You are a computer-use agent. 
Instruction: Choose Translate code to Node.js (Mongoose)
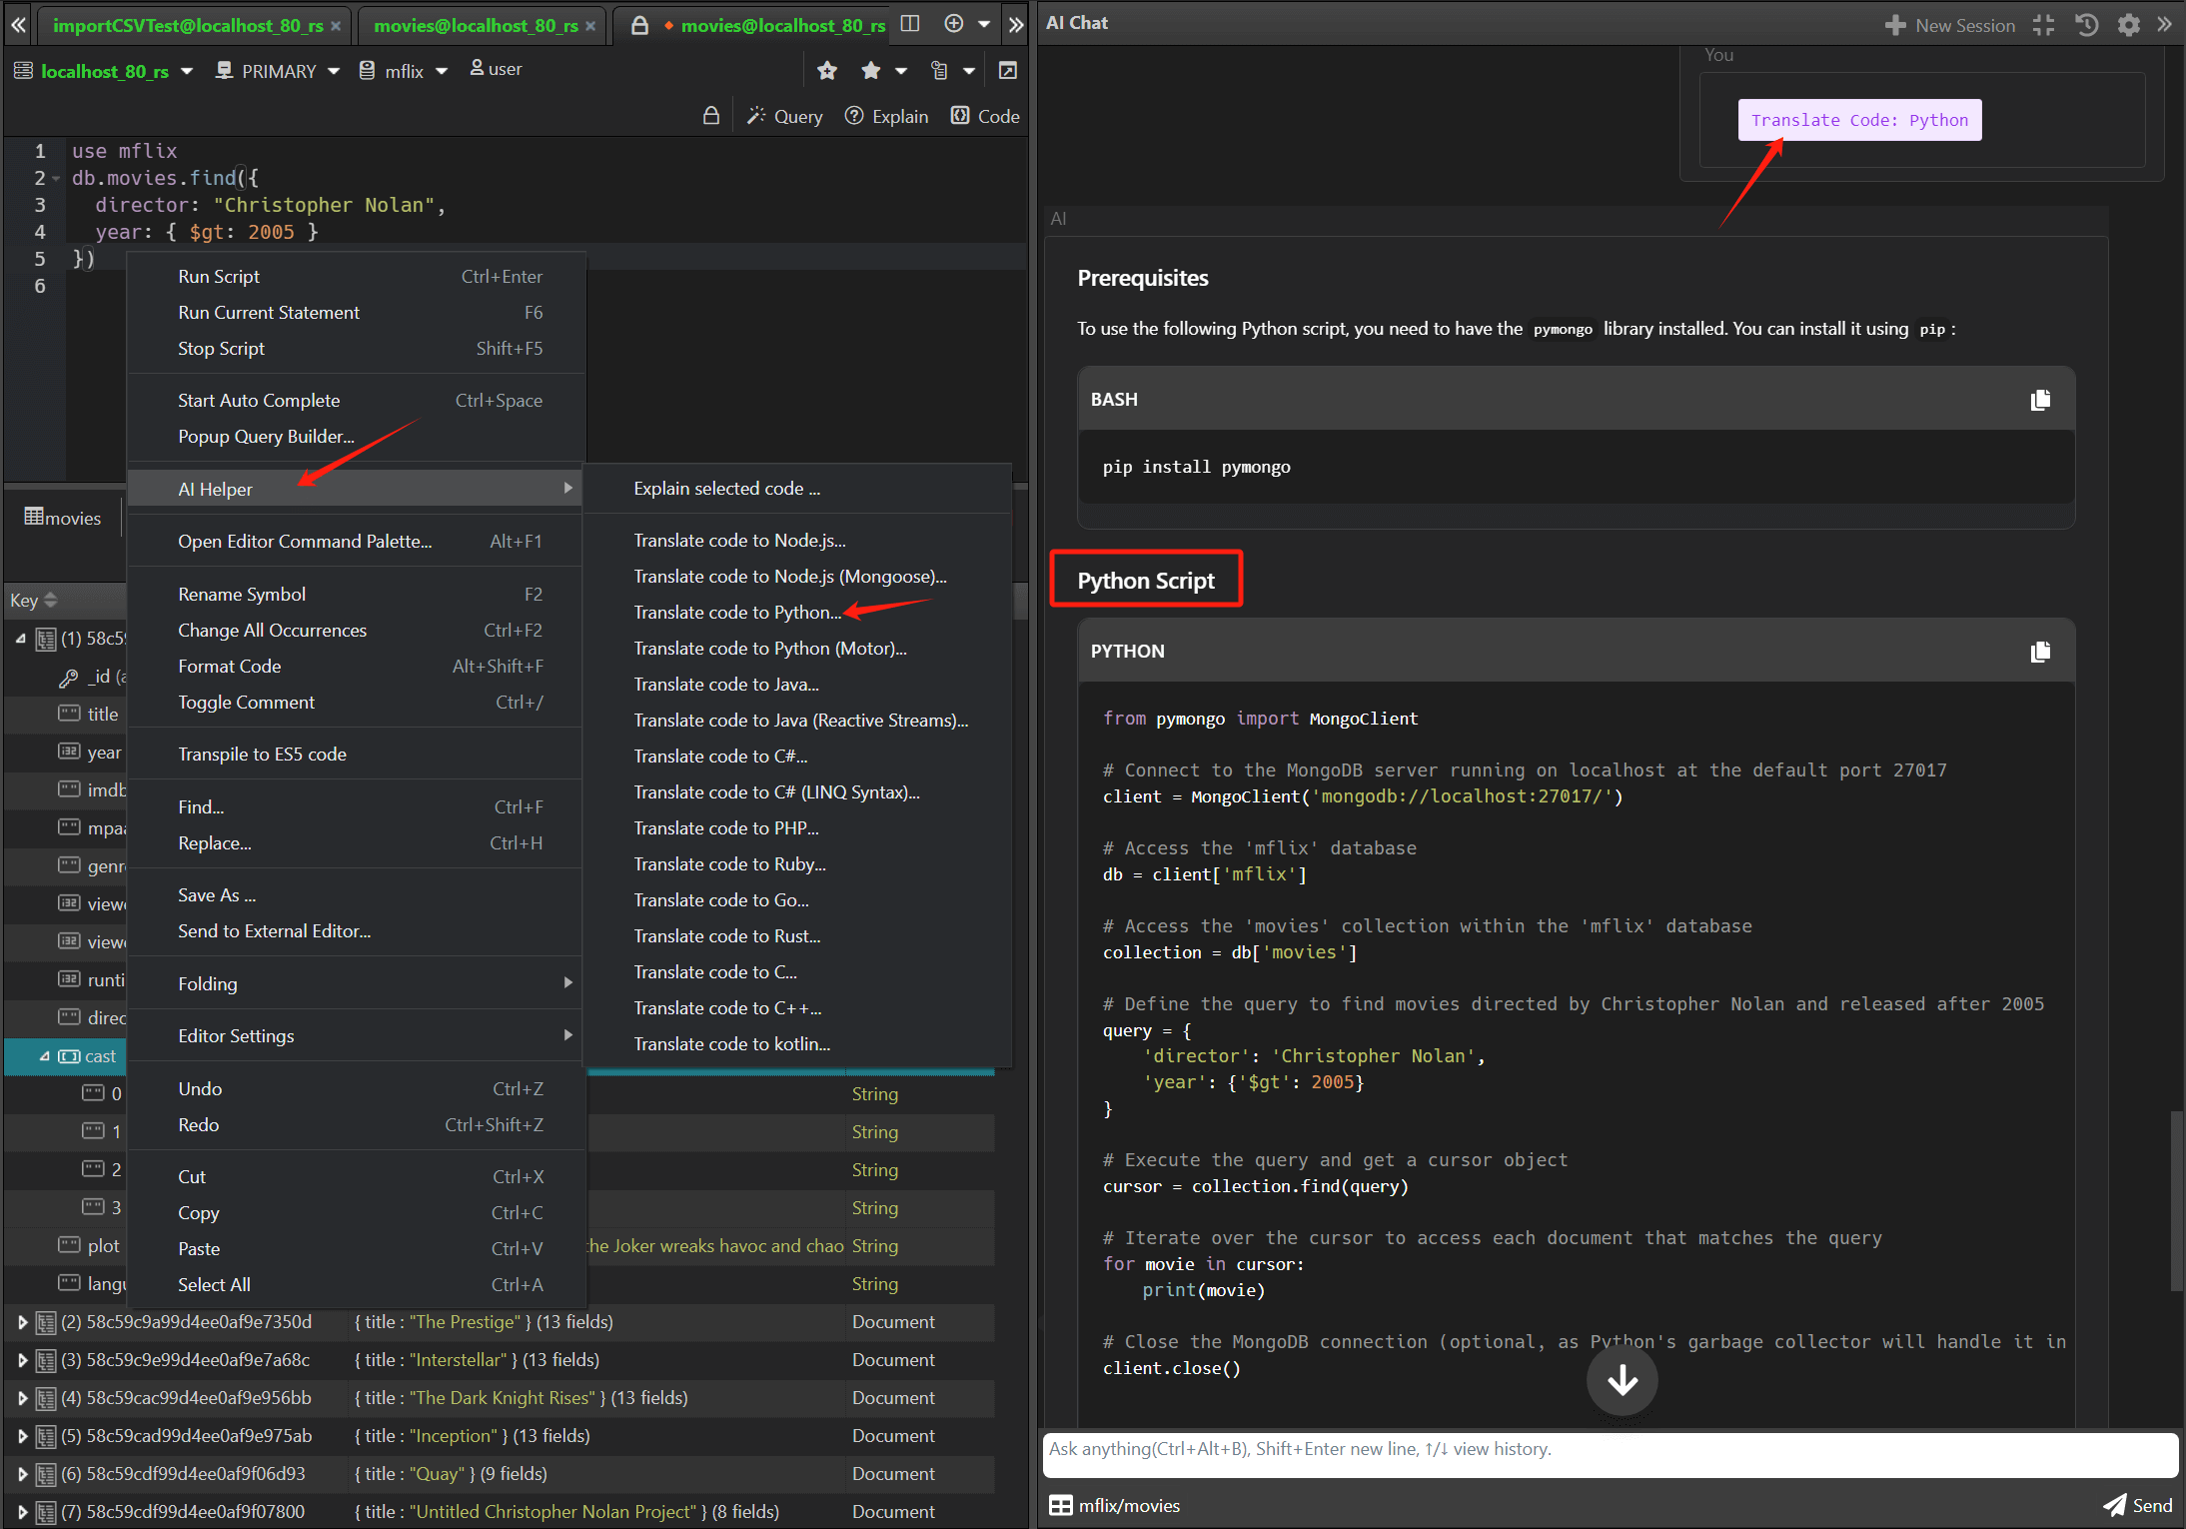coord(797,577)
